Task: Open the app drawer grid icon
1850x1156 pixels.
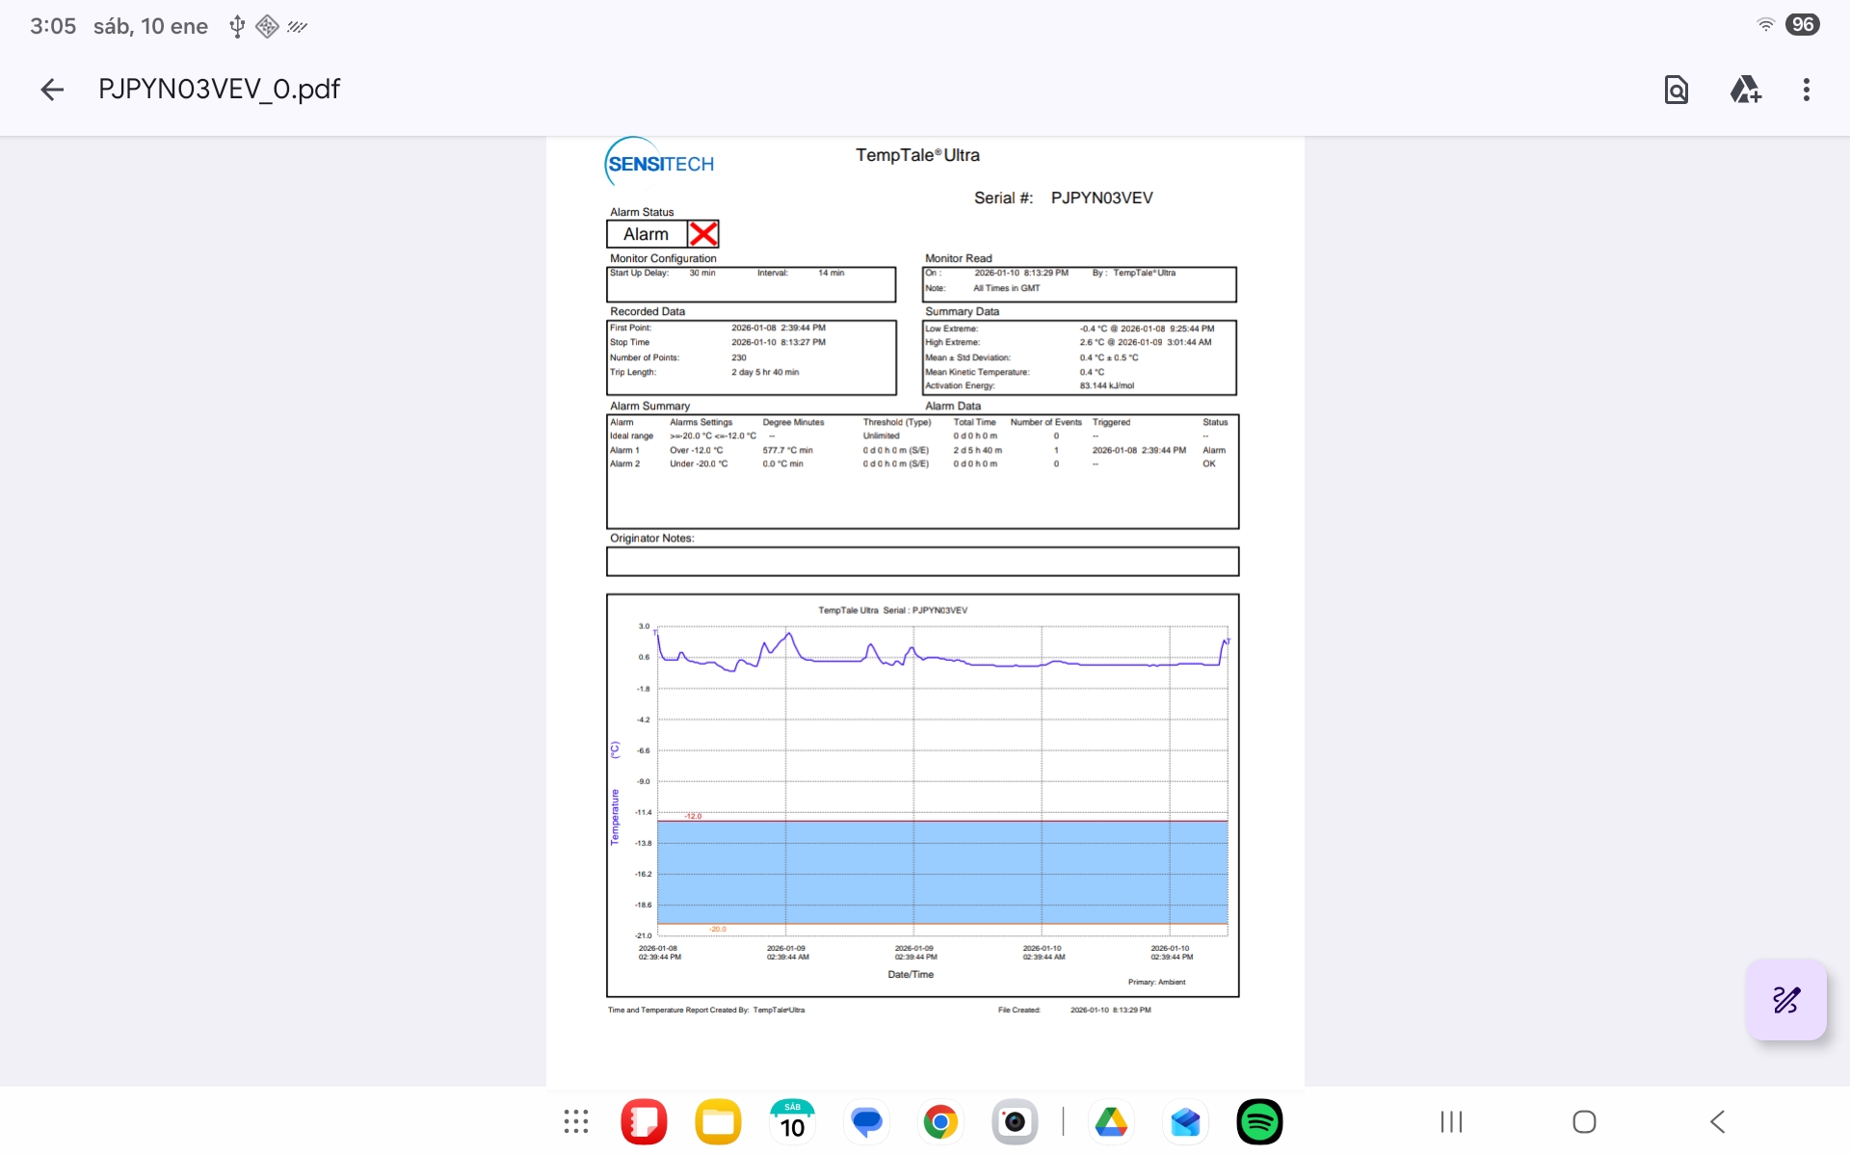Action: coord(576,1121)
